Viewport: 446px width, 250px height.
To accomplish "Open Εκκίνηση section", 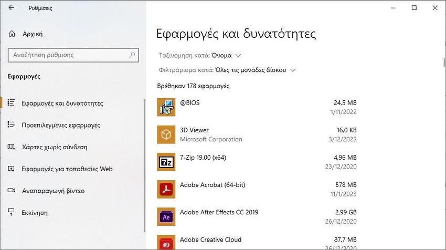I will click(35, 213).
